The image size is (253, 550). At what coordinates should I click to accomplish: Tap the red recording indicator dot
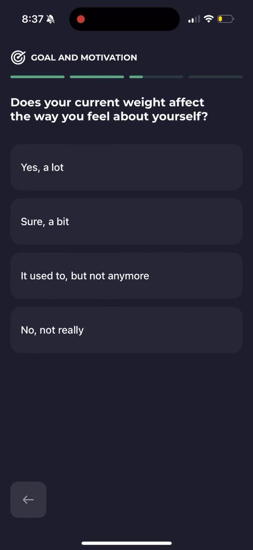click(x=81, y=19)
